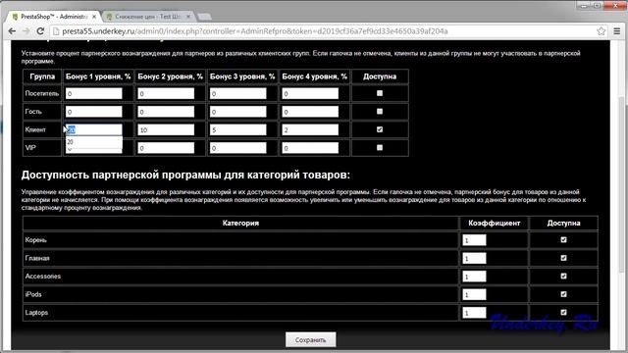Uncheck availability for Клиент group
The height and width of the screenshot is (353, 628).
pos(380,129)
